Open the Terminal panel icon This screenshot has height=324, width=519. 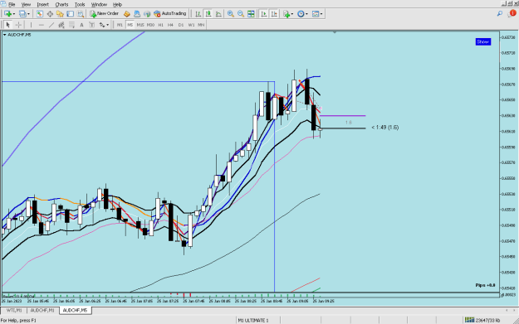point(71,14)
